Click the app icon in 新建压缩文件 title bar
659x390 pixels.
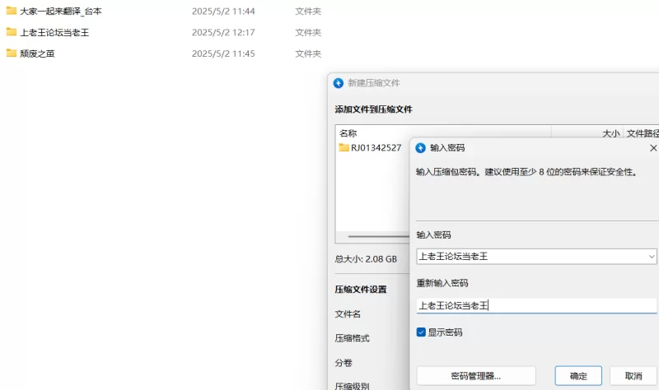[x=338, y=83]
